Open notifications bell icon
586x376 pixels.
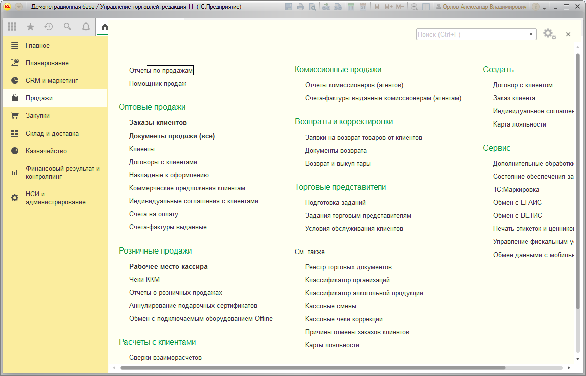pos(86,26)
